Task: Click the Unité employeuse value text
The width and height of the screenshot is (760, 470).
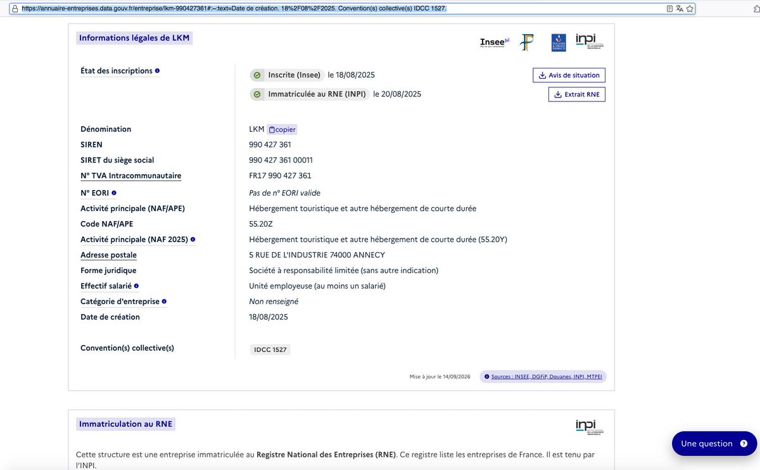Action: (317, 286)
